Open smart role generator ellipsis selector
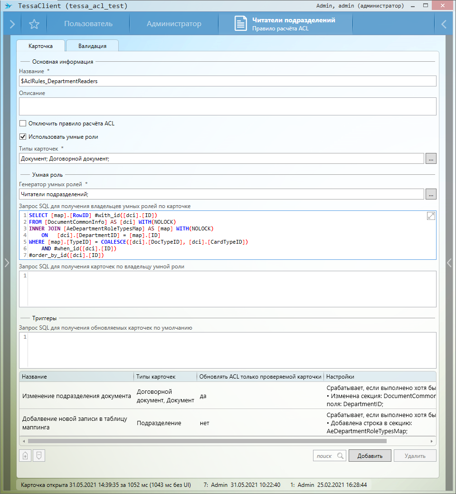Viewport: 456px width, 494px height. (x=430, y=194)
